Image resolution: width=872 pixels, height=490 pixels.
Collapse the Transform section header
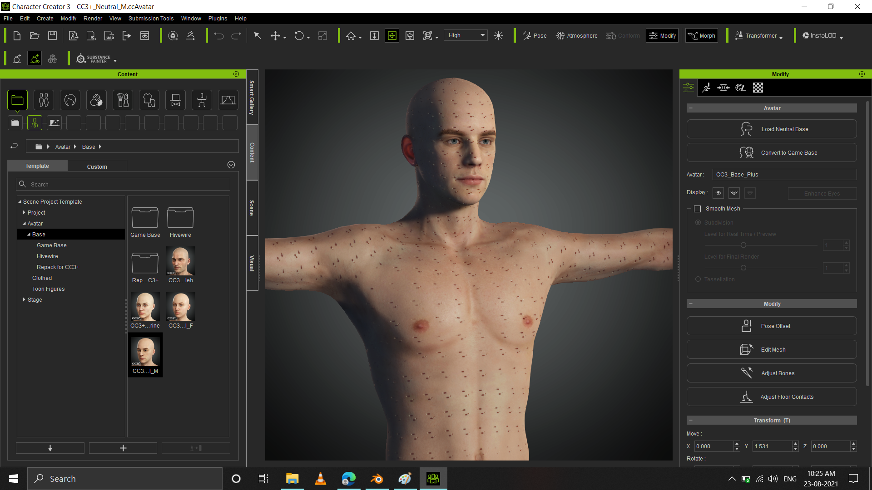pyautogui.click(x=691, y=420)
